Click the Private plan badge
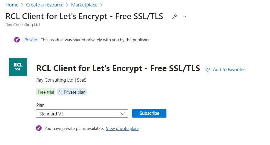 [x=72, y=92]
